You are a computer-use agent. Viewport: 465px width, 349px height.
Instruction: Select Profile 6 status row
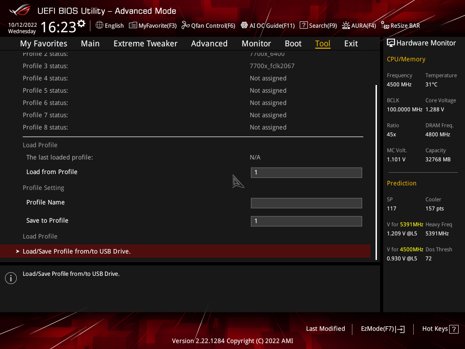pos(193,103)
